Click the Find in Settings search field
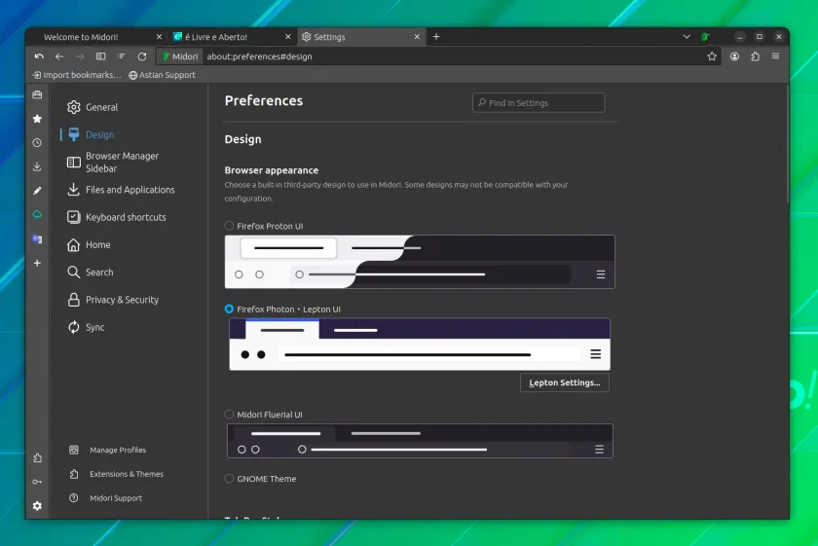The width and height of the screenshot is (818, 546). 539,103
